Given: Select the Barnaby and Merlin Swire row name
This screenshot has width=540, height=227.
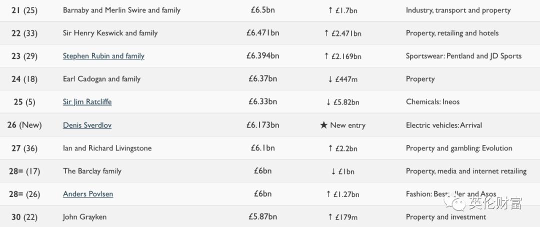Looking at the screenshot, I should (121, 10).
